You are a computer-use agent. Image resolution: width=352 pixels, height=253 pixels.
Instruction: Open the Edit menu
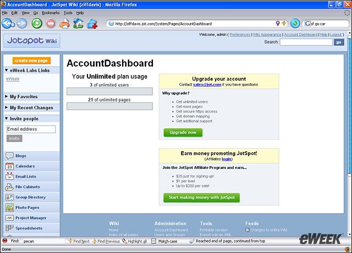(x=14, y=13)
